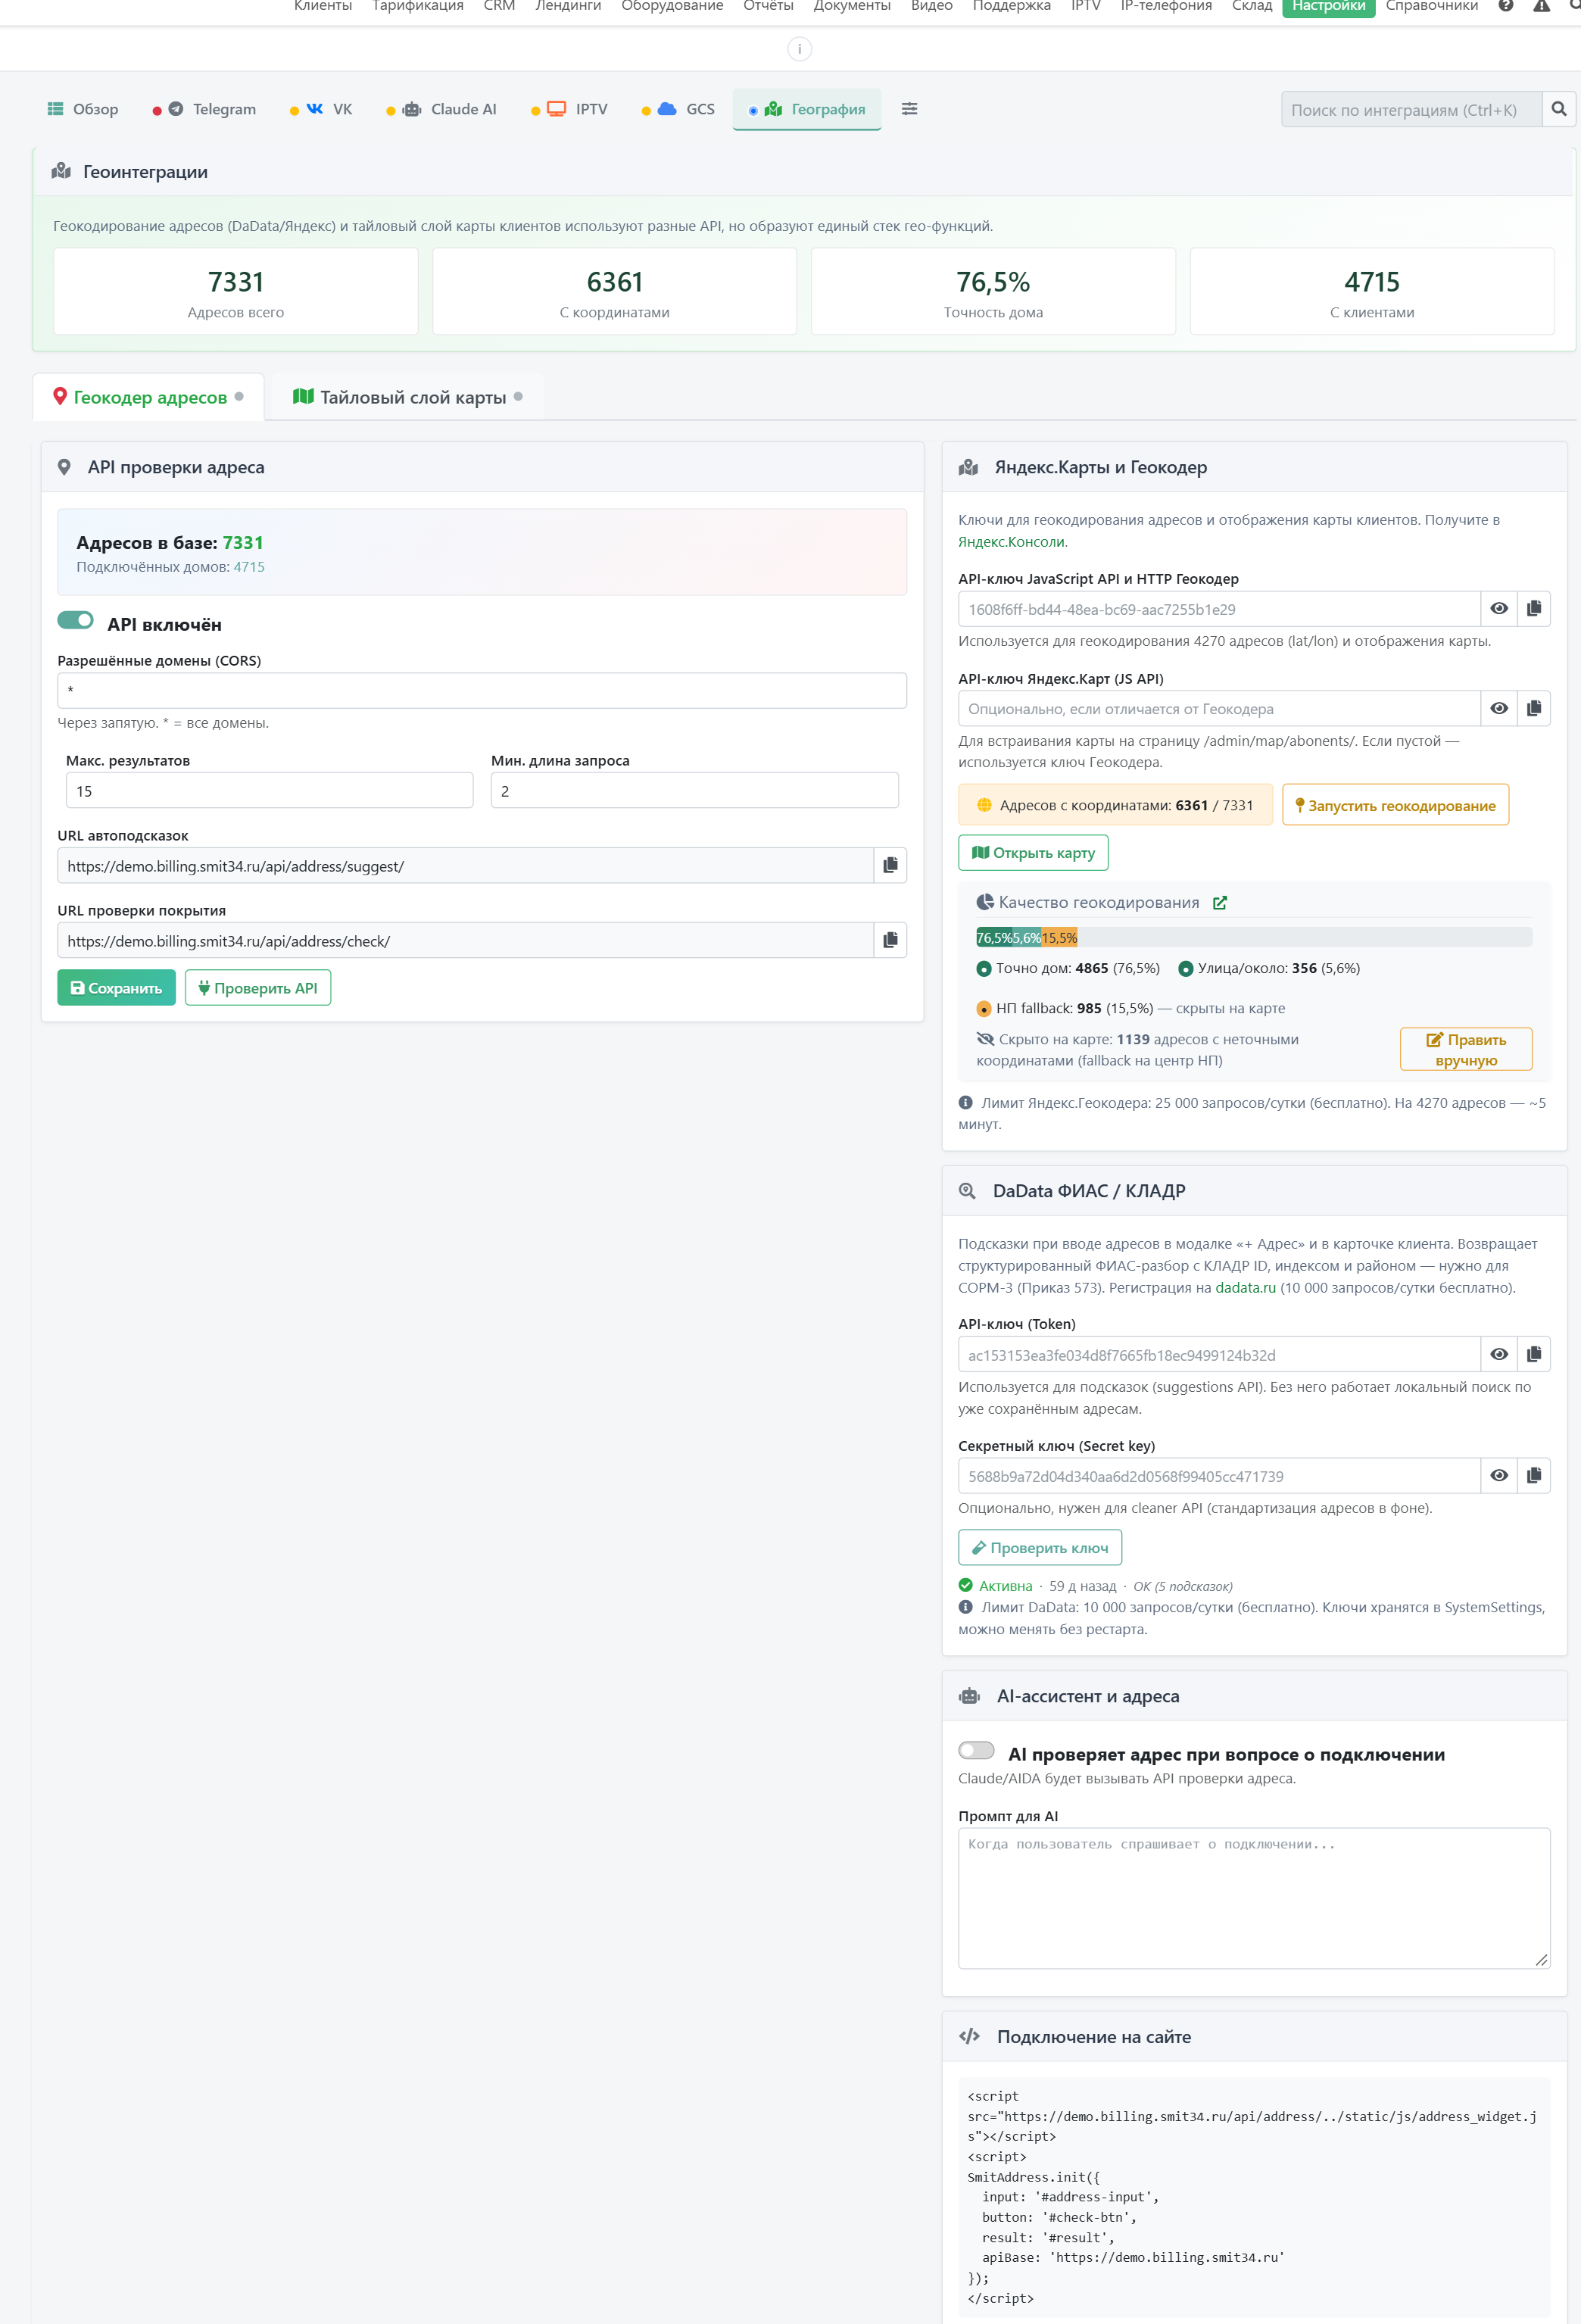The image size is (1581, 2324).
Task: Click the search magnifier button for integrations
Action: (1558, 109)
